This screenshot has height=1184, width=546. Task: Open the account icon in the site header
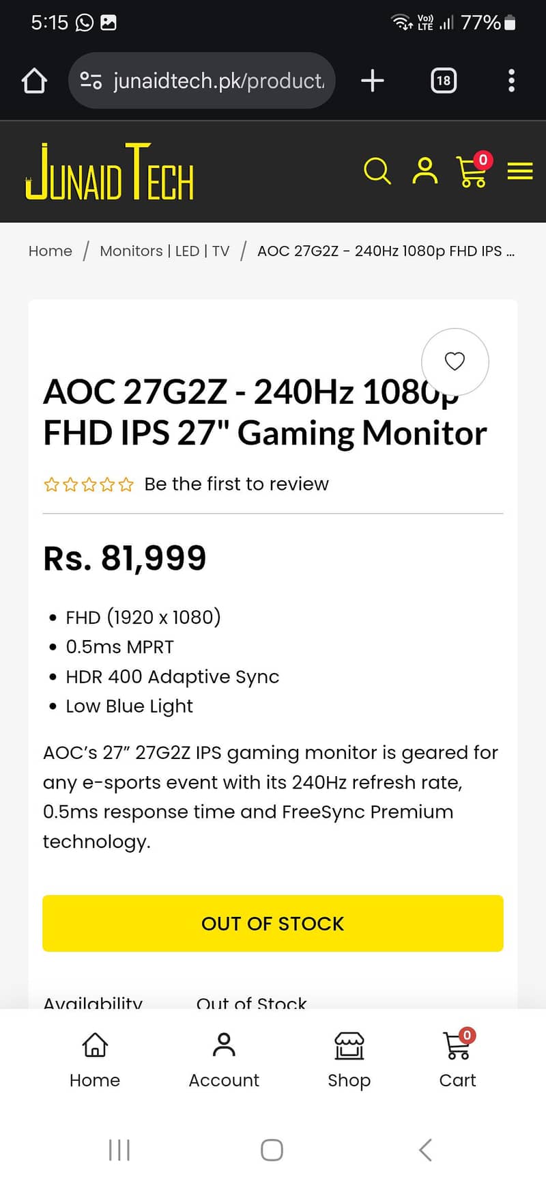click(425, 172)
